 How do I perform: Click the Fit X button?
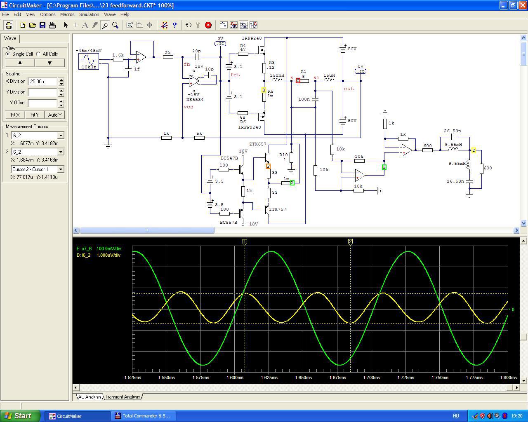click(x=15, y=115)
